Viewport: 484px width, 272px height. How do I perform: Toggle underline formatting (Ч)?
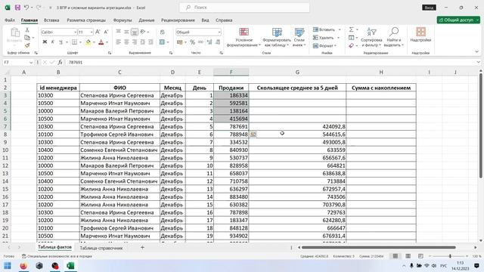click(x=60, y=42)
